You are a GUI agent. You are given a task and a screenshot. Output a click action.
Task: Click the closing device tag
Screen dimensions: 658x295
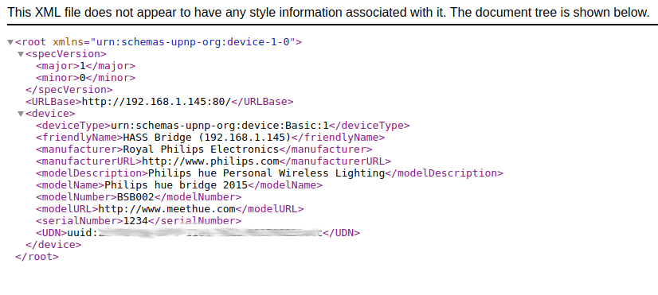53,245
